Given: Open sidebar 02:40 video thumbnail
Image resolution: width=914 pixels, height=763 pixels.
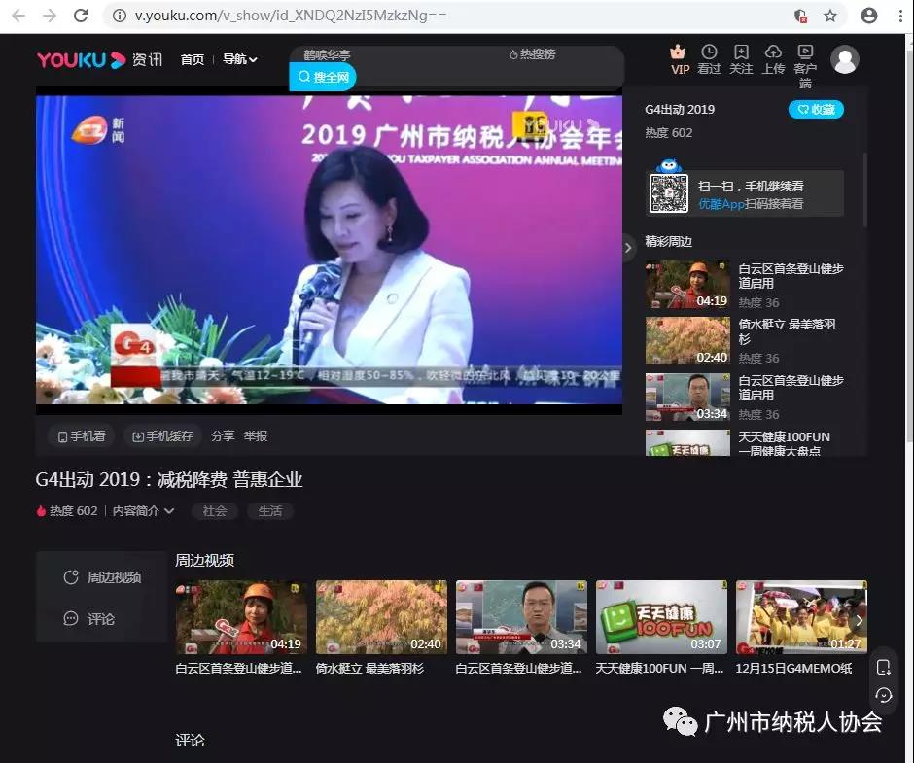Looking at the screenshot, I should pyautogui.click(x=687, y=341).
